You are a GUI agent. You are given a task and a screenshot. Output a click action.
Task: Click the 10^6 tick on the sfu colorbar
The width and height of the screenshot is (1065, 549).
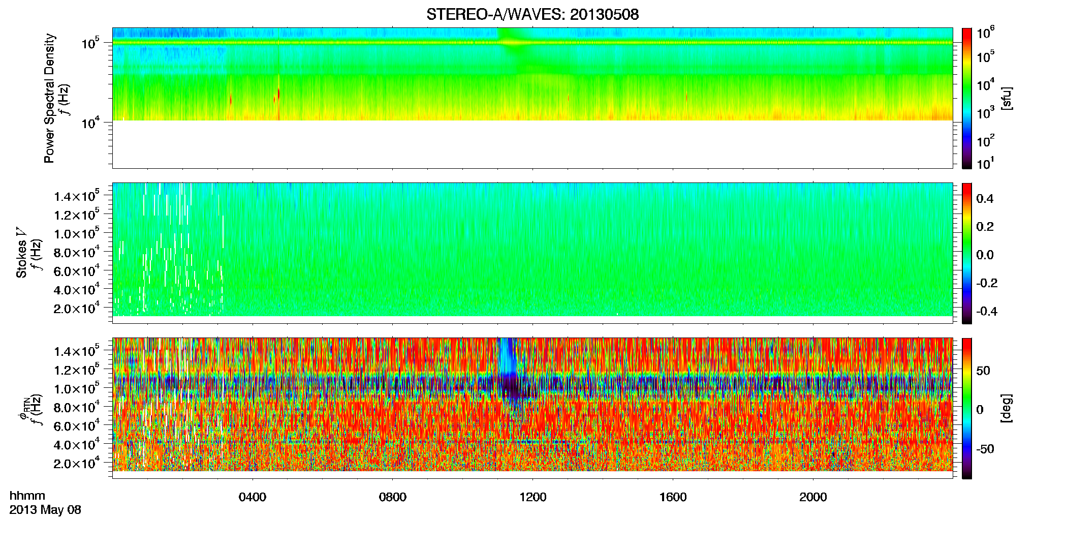pyautogui.click(x=985, y=33)
